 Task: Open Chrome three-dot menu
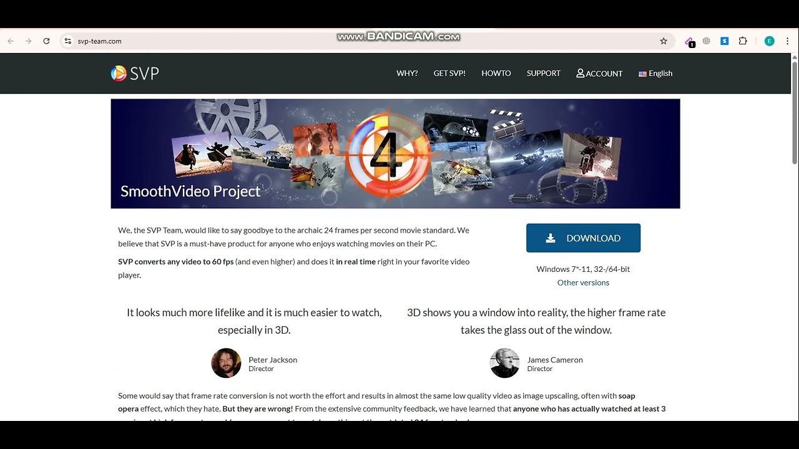[x=787, y=41]
